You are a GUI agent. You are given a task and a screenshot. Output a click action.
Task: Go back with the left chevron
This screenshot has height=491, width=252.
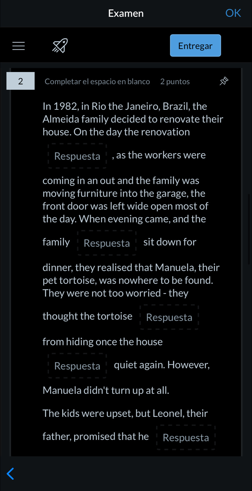tap(10, 474)
